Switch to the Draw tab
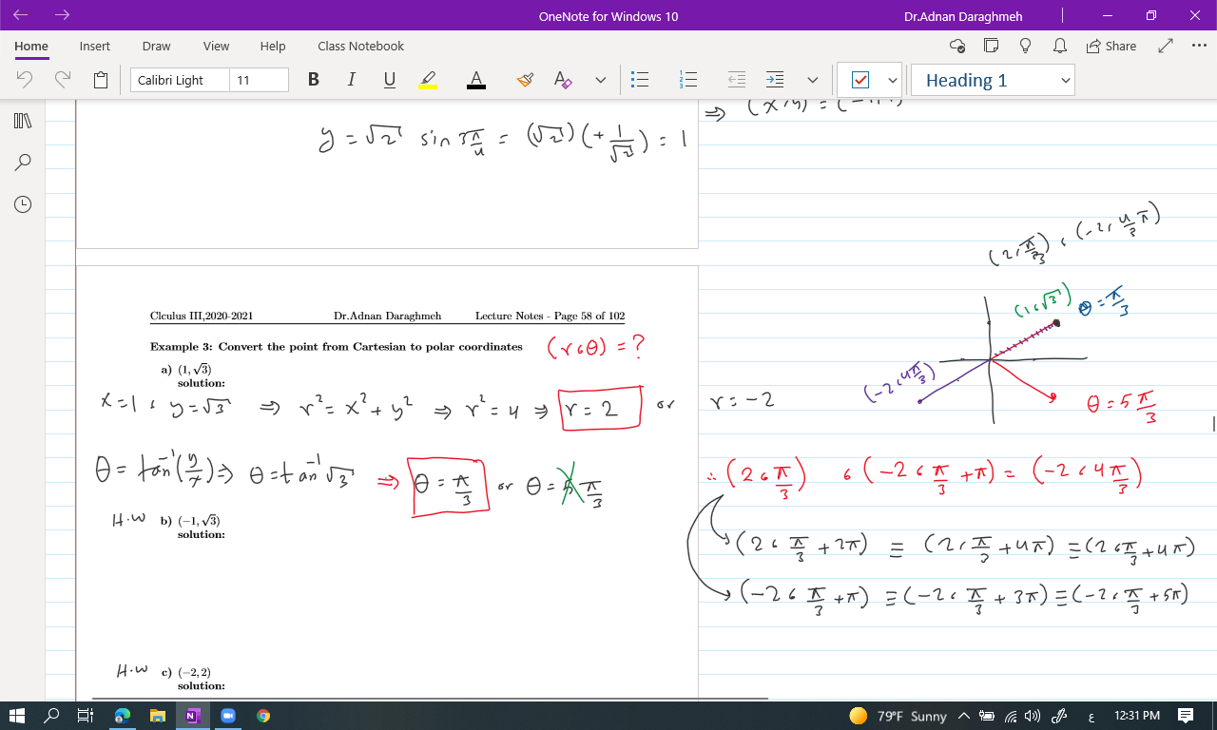The image size is (1217, 730). pyautogui.click(x=156, y=46)
